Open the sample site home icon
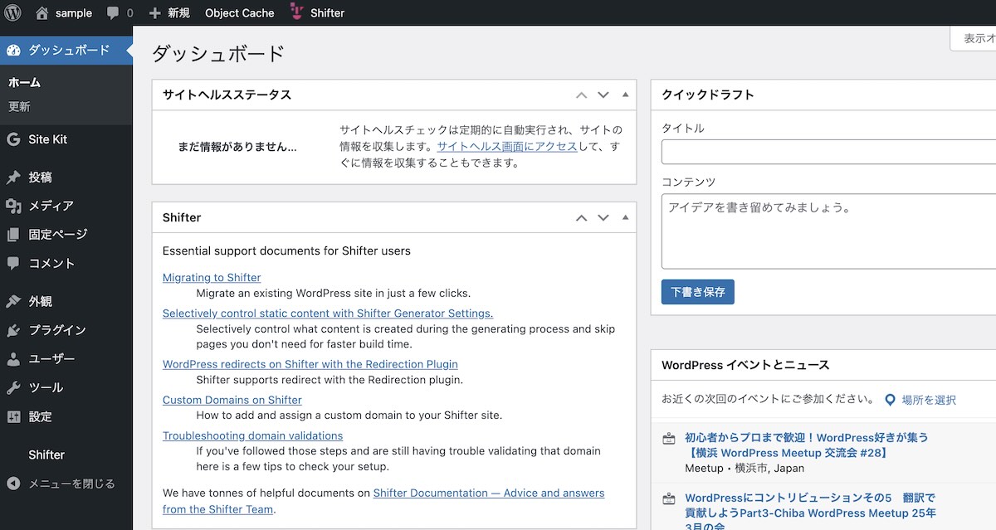 tap(42, 13)
